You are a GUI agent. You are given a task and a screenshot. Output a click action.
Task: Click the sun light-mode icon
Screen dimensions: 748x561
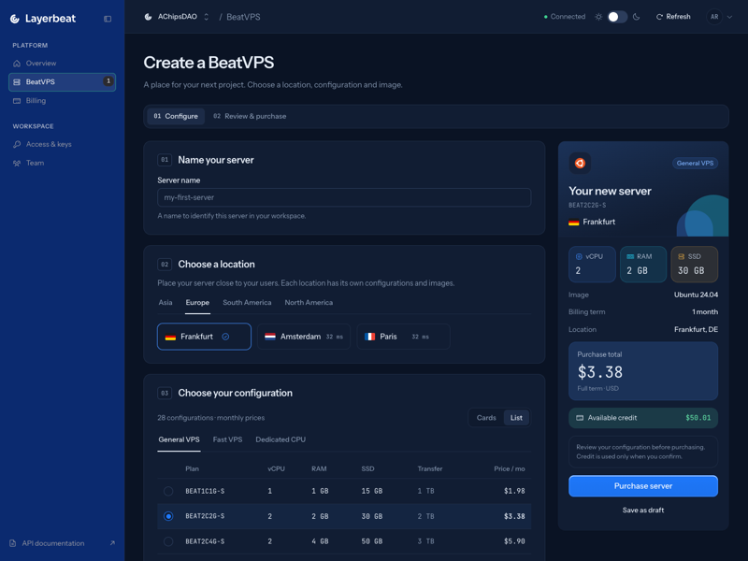tap(598, 17)
